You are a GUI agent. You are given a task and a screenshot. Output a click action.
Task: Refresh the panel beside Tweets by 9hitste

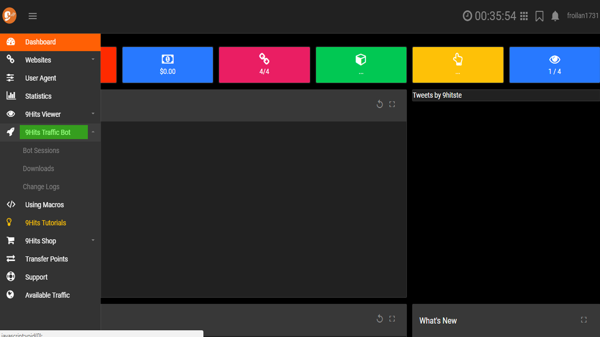coord(380,104)
